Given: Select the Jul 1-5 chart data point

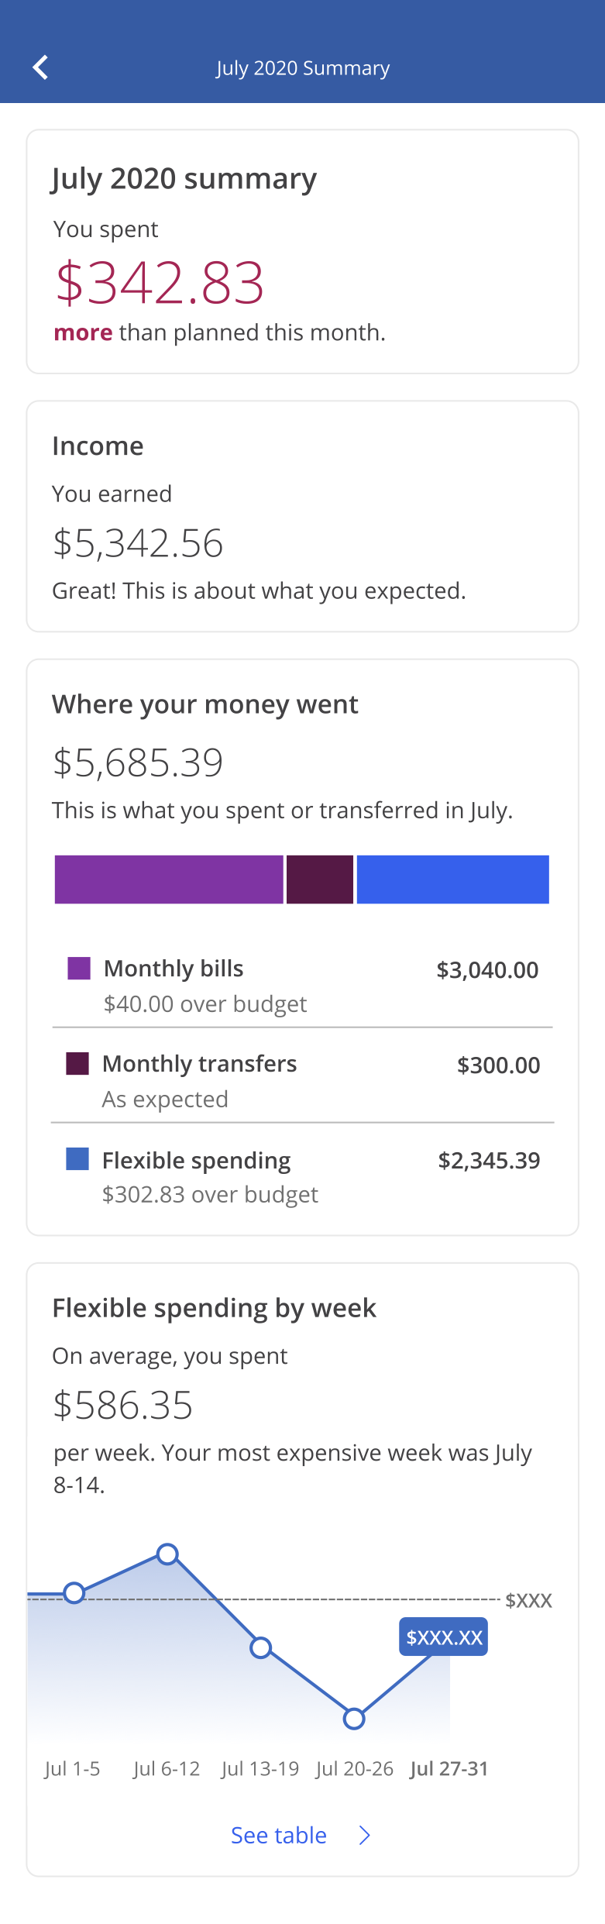Looking at the screenshot, I should (x=74, y=1593).
